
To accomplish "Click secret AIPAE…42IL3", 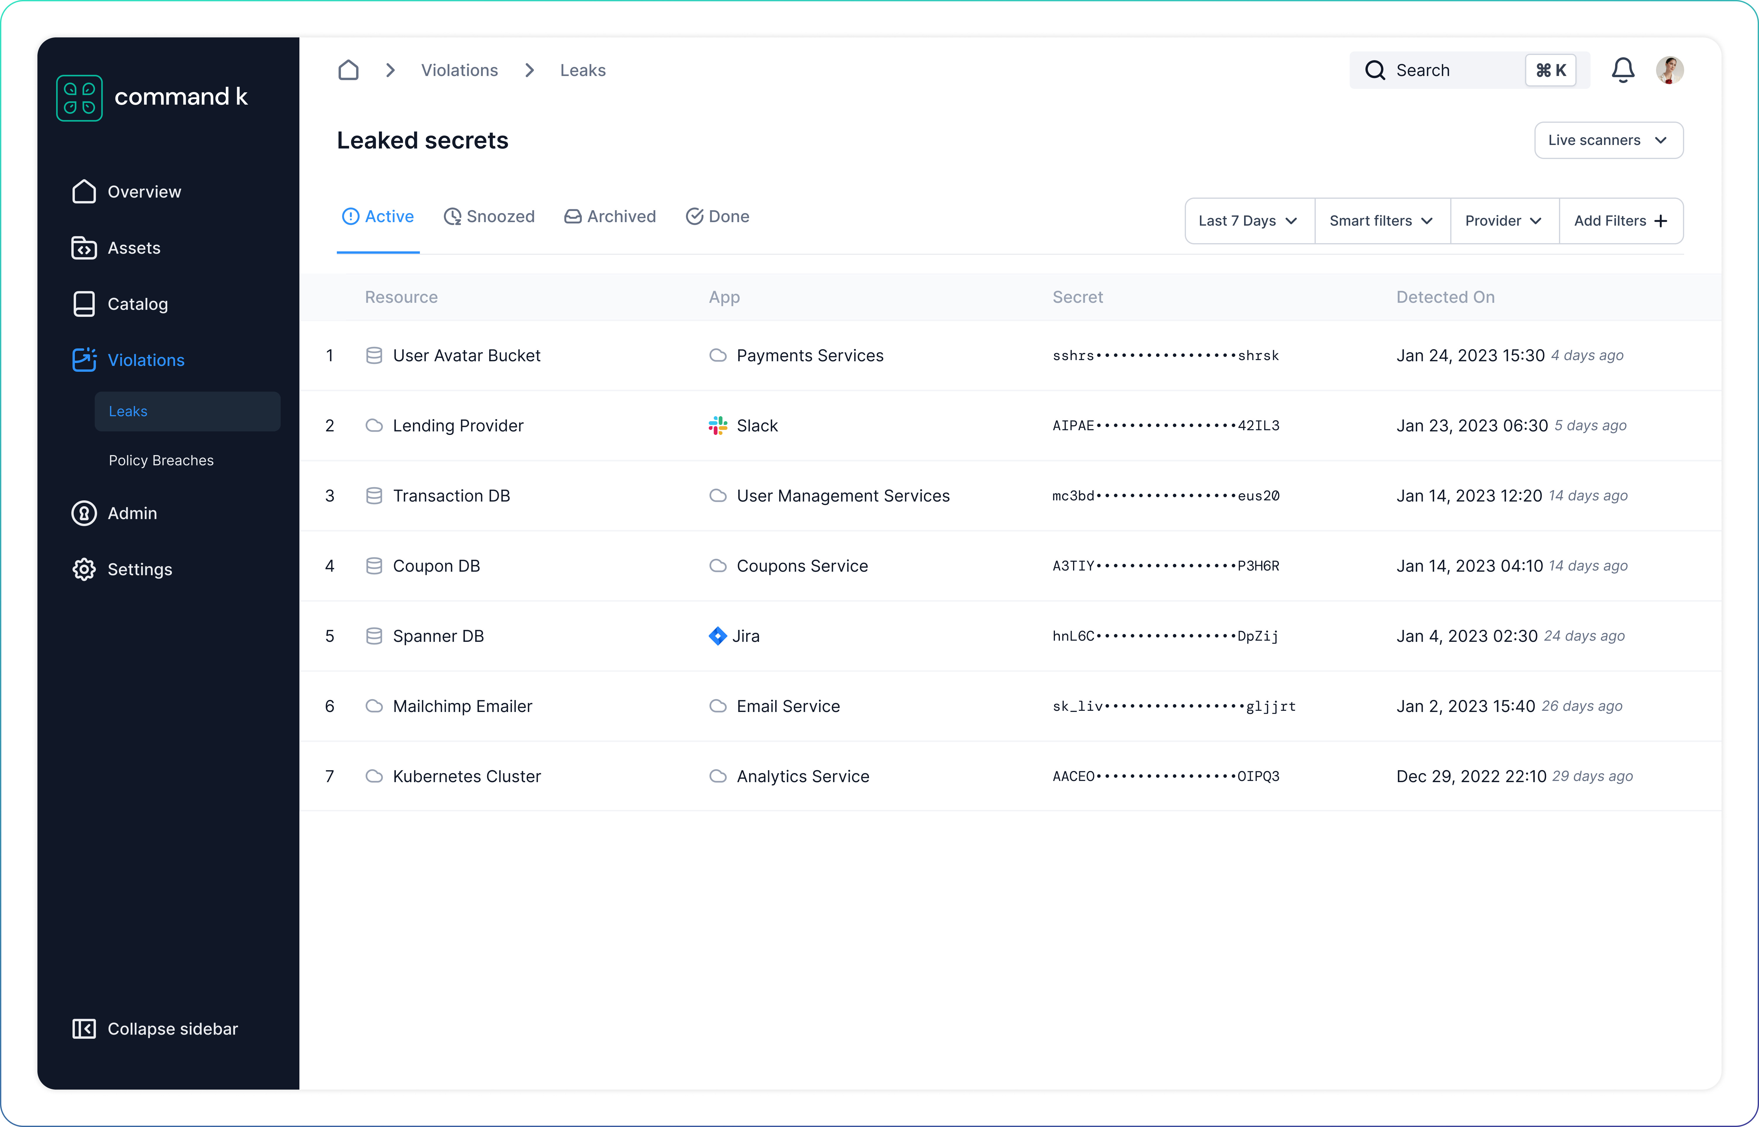I will click(1165, 426).
